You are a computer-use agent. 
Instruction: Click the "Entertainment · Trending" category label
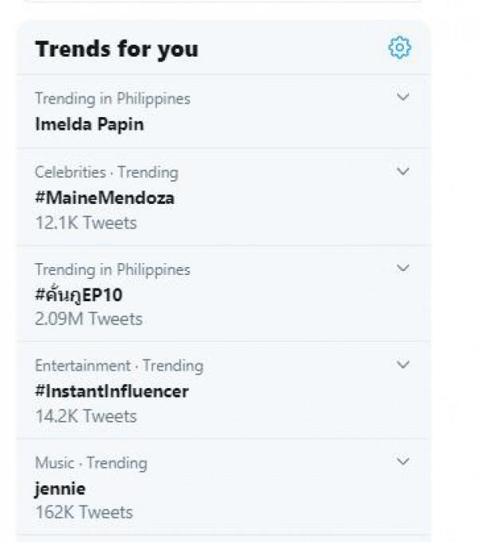(119, 366)
